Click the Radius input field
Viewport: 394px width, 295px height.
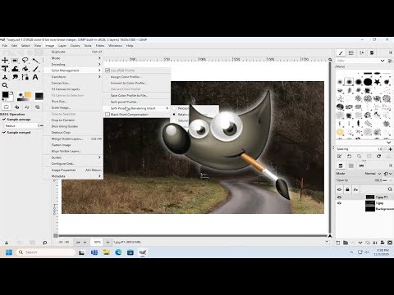(21, 125)
